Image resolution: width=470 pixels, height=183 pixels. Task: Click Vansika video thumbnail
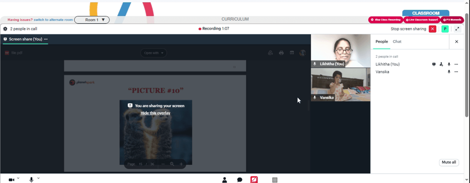340,85
